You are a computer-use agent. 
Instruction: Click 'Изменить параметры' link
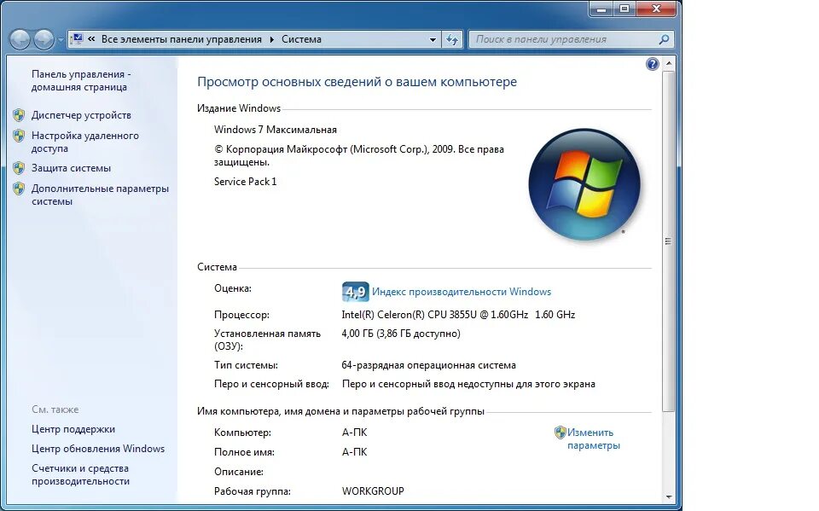point(594,438)
